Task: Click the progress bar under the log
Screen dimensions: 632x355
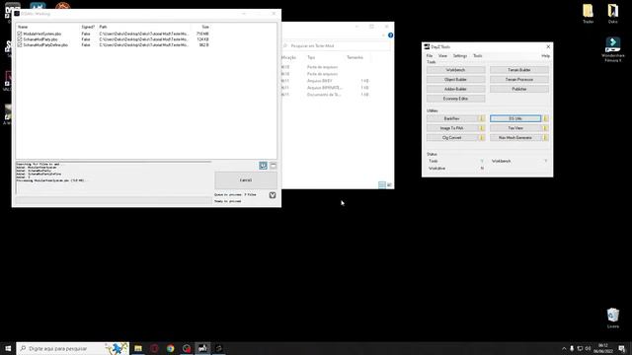Action: [114, 199]
